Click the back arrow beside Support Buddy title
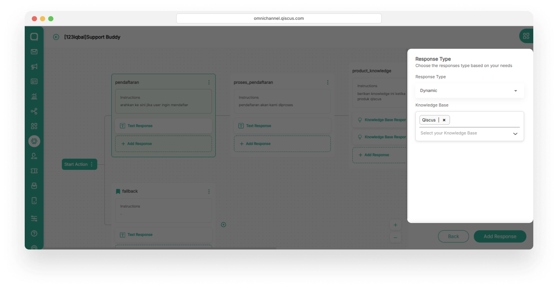 (56, 37)
